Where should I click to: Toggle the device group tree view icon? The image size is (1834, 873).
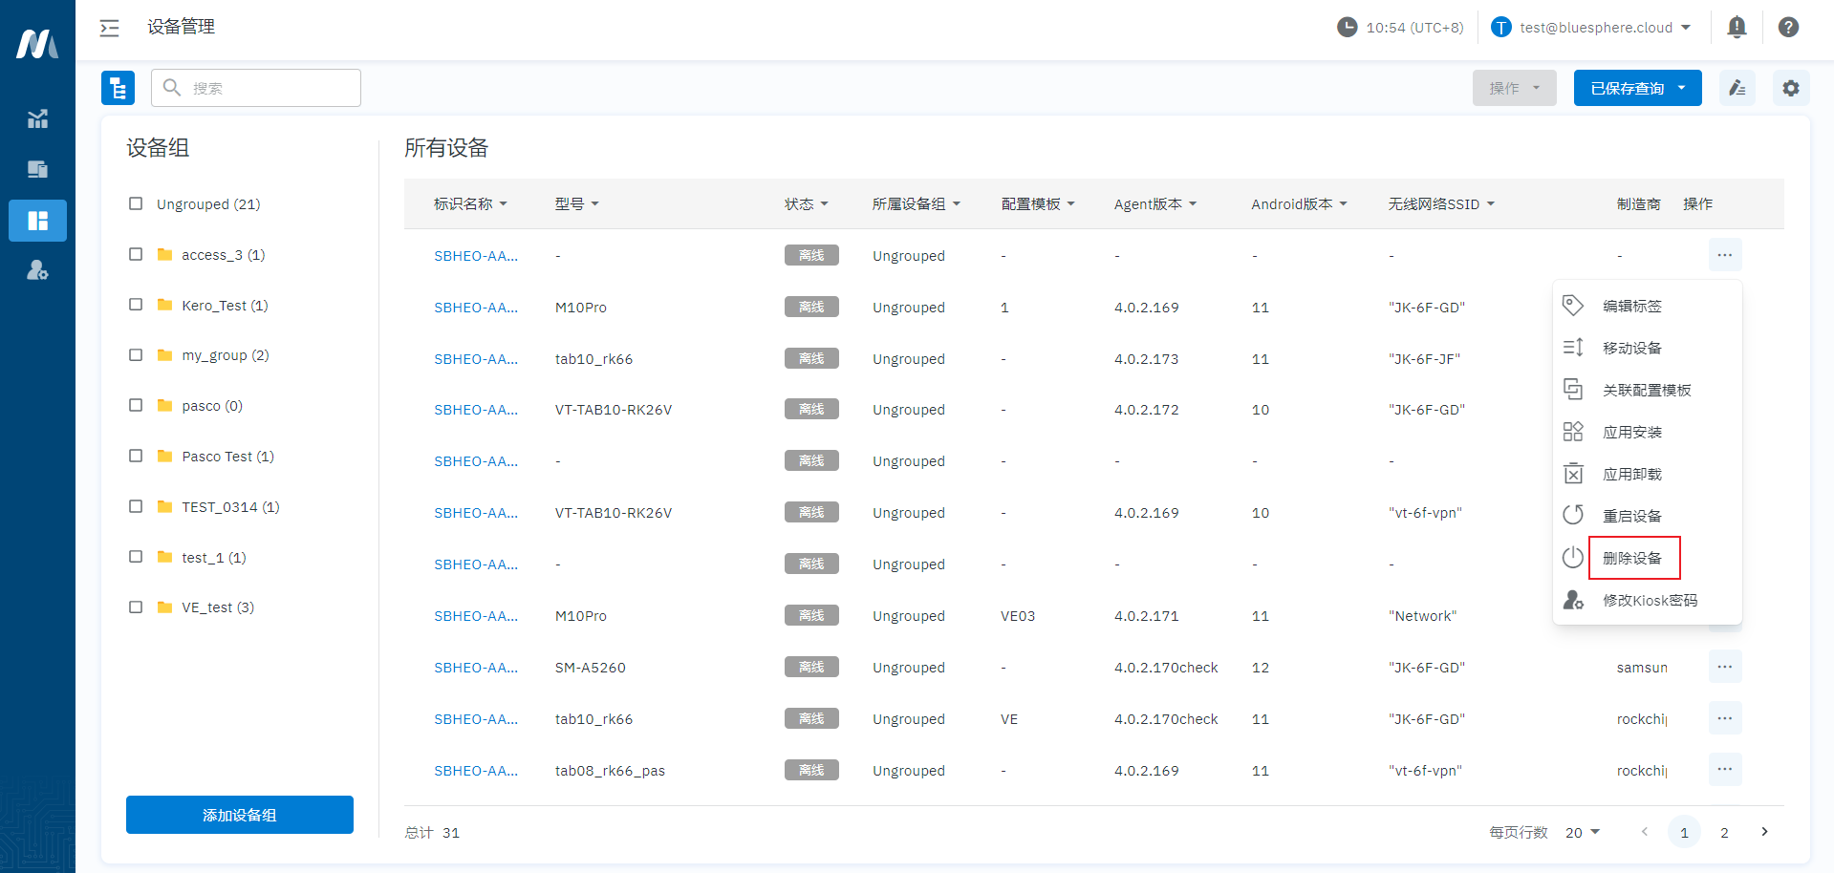coord(118,88)
